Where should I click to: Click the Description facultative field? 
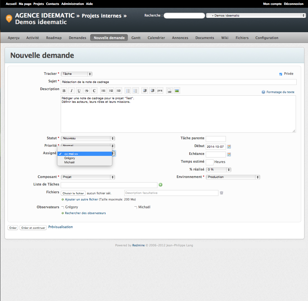click(171, 193)
